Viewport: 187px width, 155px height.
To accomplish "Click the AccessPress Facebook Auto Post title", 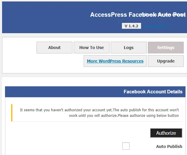I will tap(138, 15).
